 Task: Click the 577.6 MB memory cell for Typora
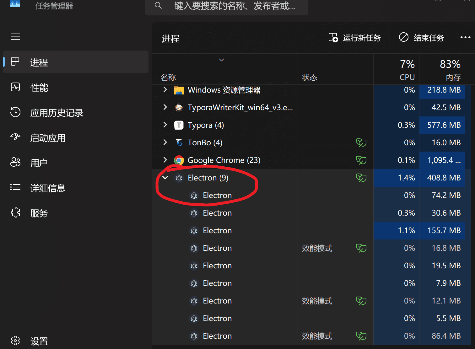[442, 125]
